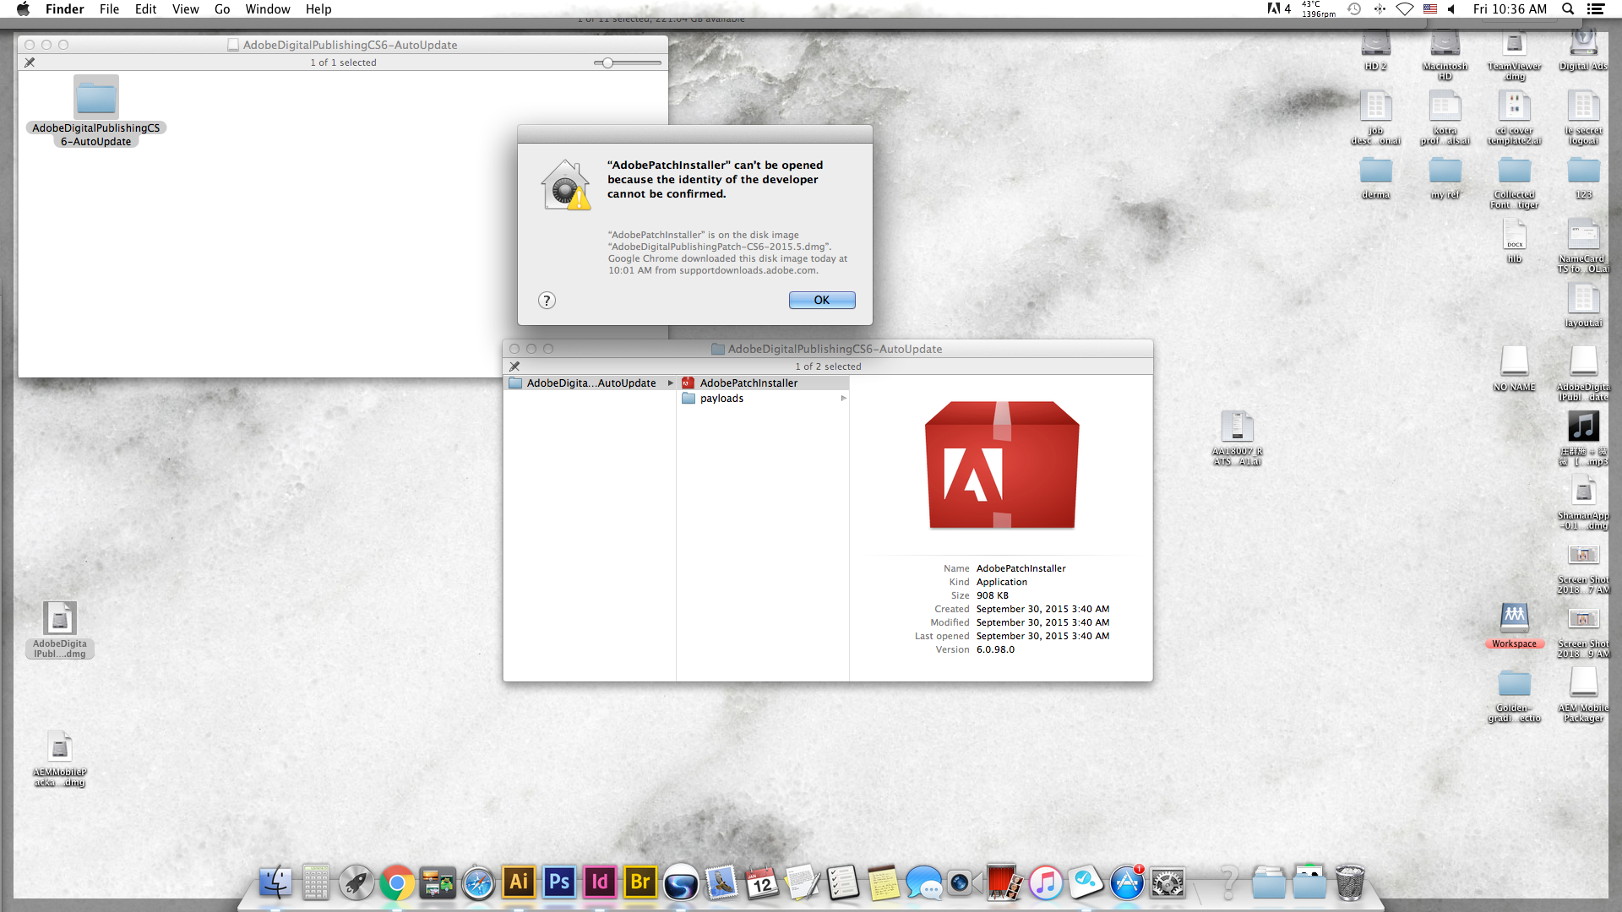Launch Google Chrome from the Dock
The image size is (1622, 912).
(x=397, y=883)
